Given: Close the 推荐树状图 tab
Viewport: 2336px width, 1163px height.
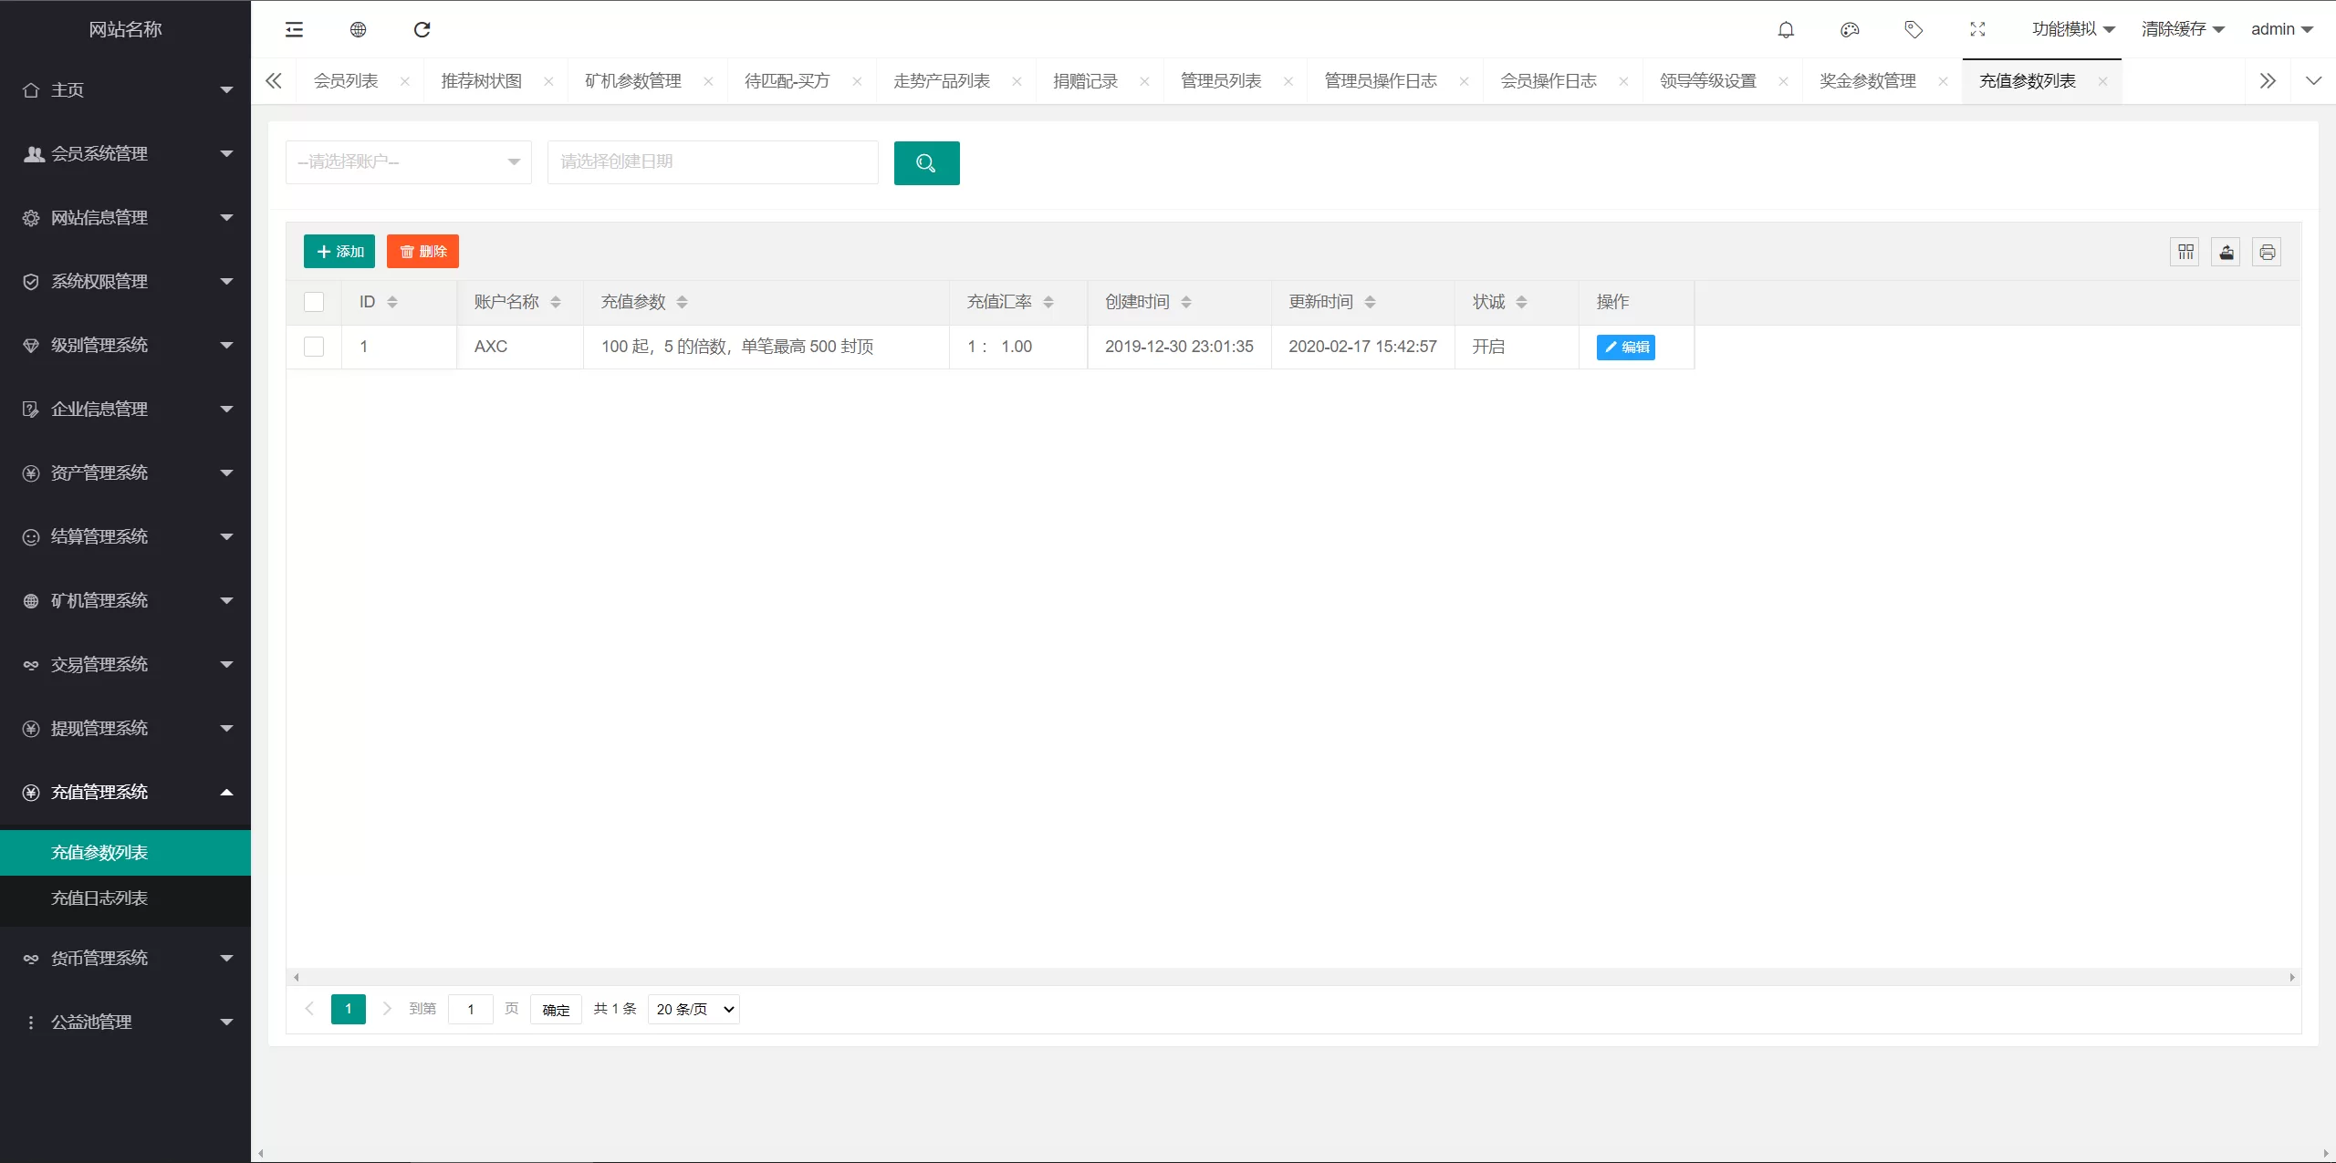Looking at the screenshot, I should point(548,81).
